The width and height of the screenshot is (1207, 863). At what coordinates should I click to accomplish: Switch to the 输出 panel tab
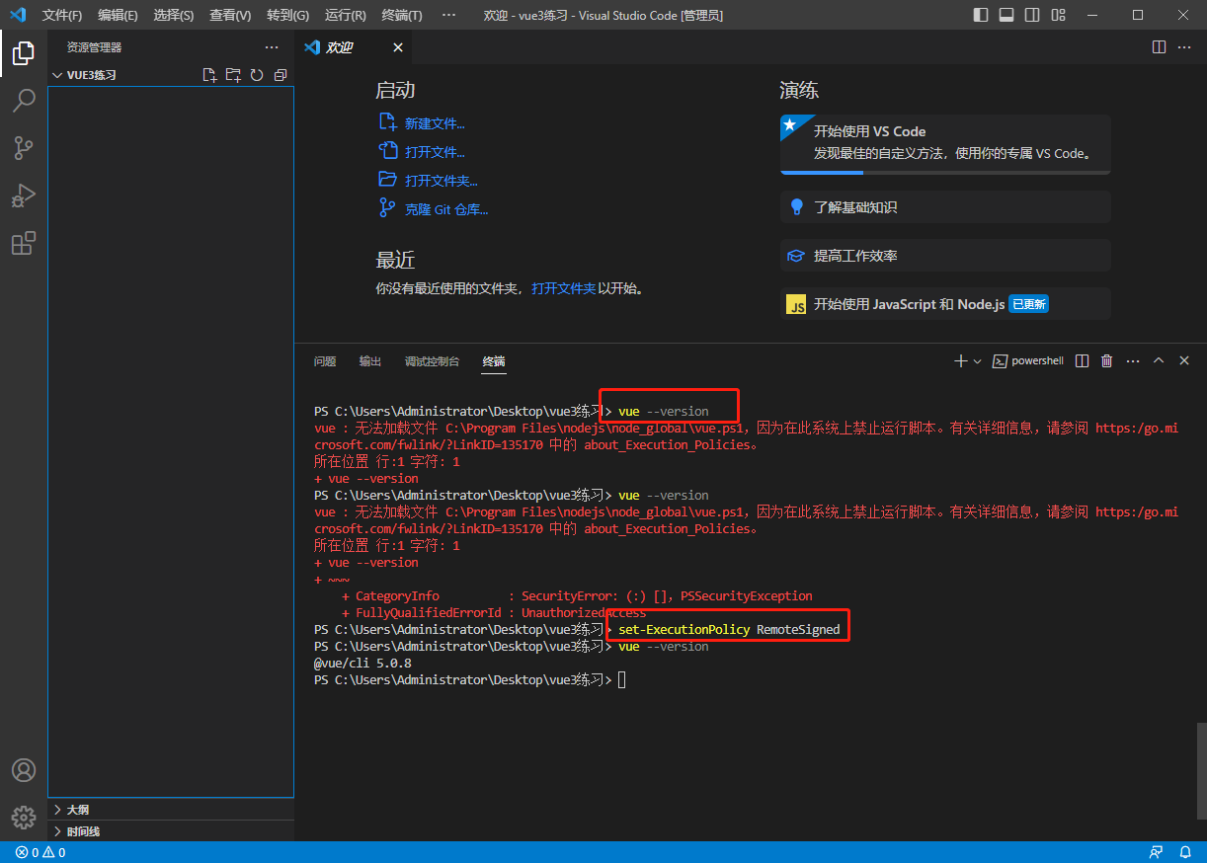pyautogui.click(x=370, y=361)
